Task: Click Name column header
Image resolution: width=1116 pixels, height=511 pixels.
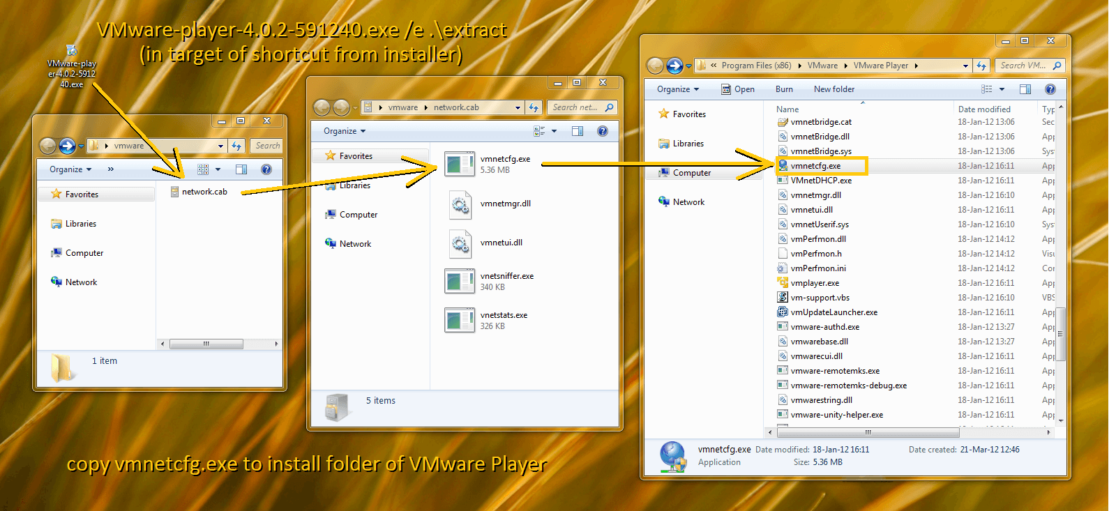Action: click(787, 109)
